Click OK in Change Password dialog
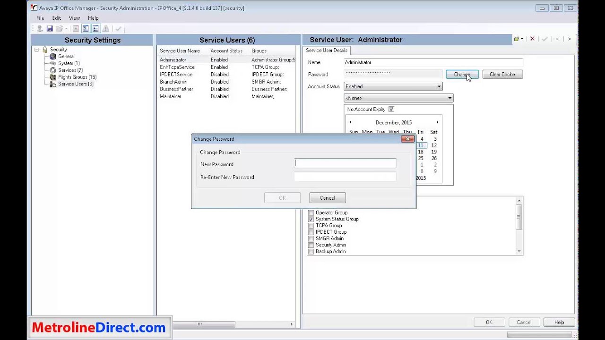 282,198
